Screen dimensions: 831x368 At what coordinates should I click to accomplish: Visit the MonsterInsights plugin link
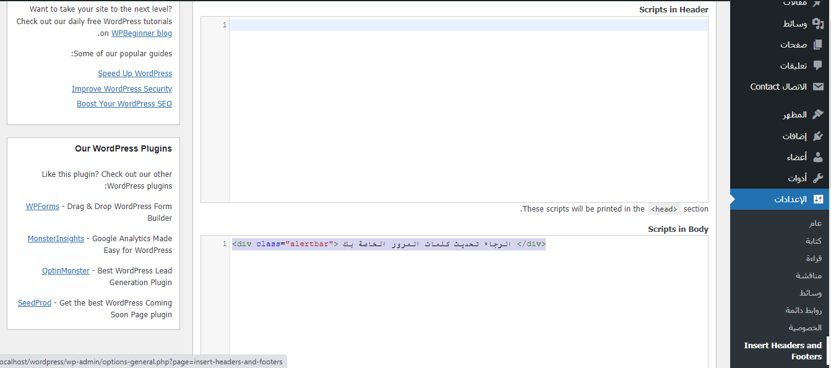click(56, 239)
